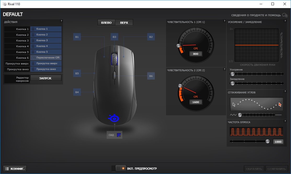Select B5 button label on diagram

[x=77, y=73]
